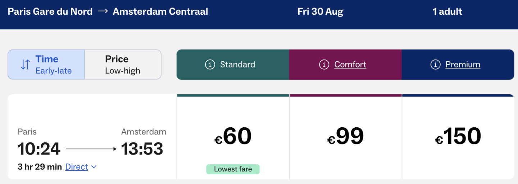
Task: Choose the €60 Standard fare
Action: click(x=233, y=137)
